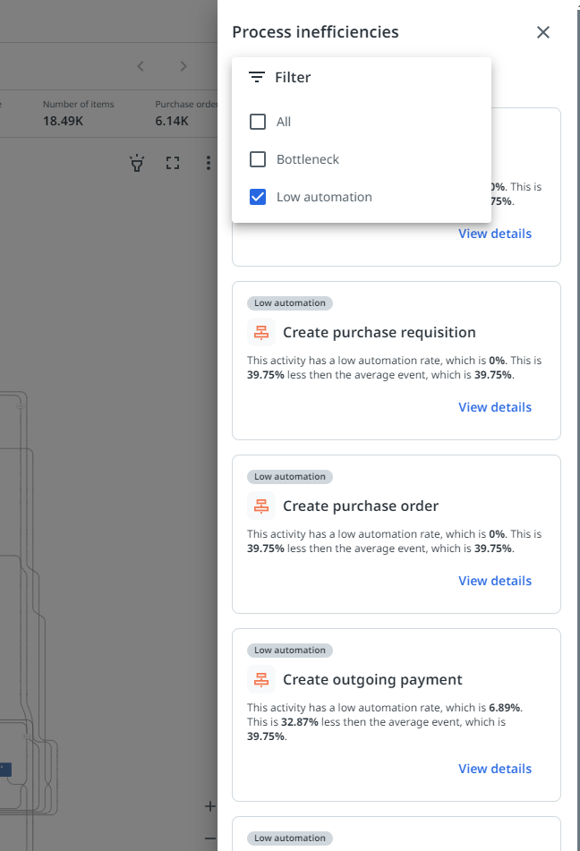Click the process insights lightbulb icon
580x851 pixels.
(x=137, y=163)
